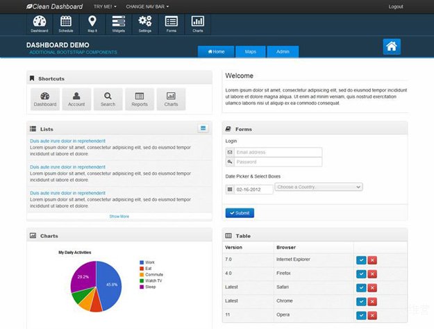
Task: Click the Search shortcut tile
Action: coord(108,99)
